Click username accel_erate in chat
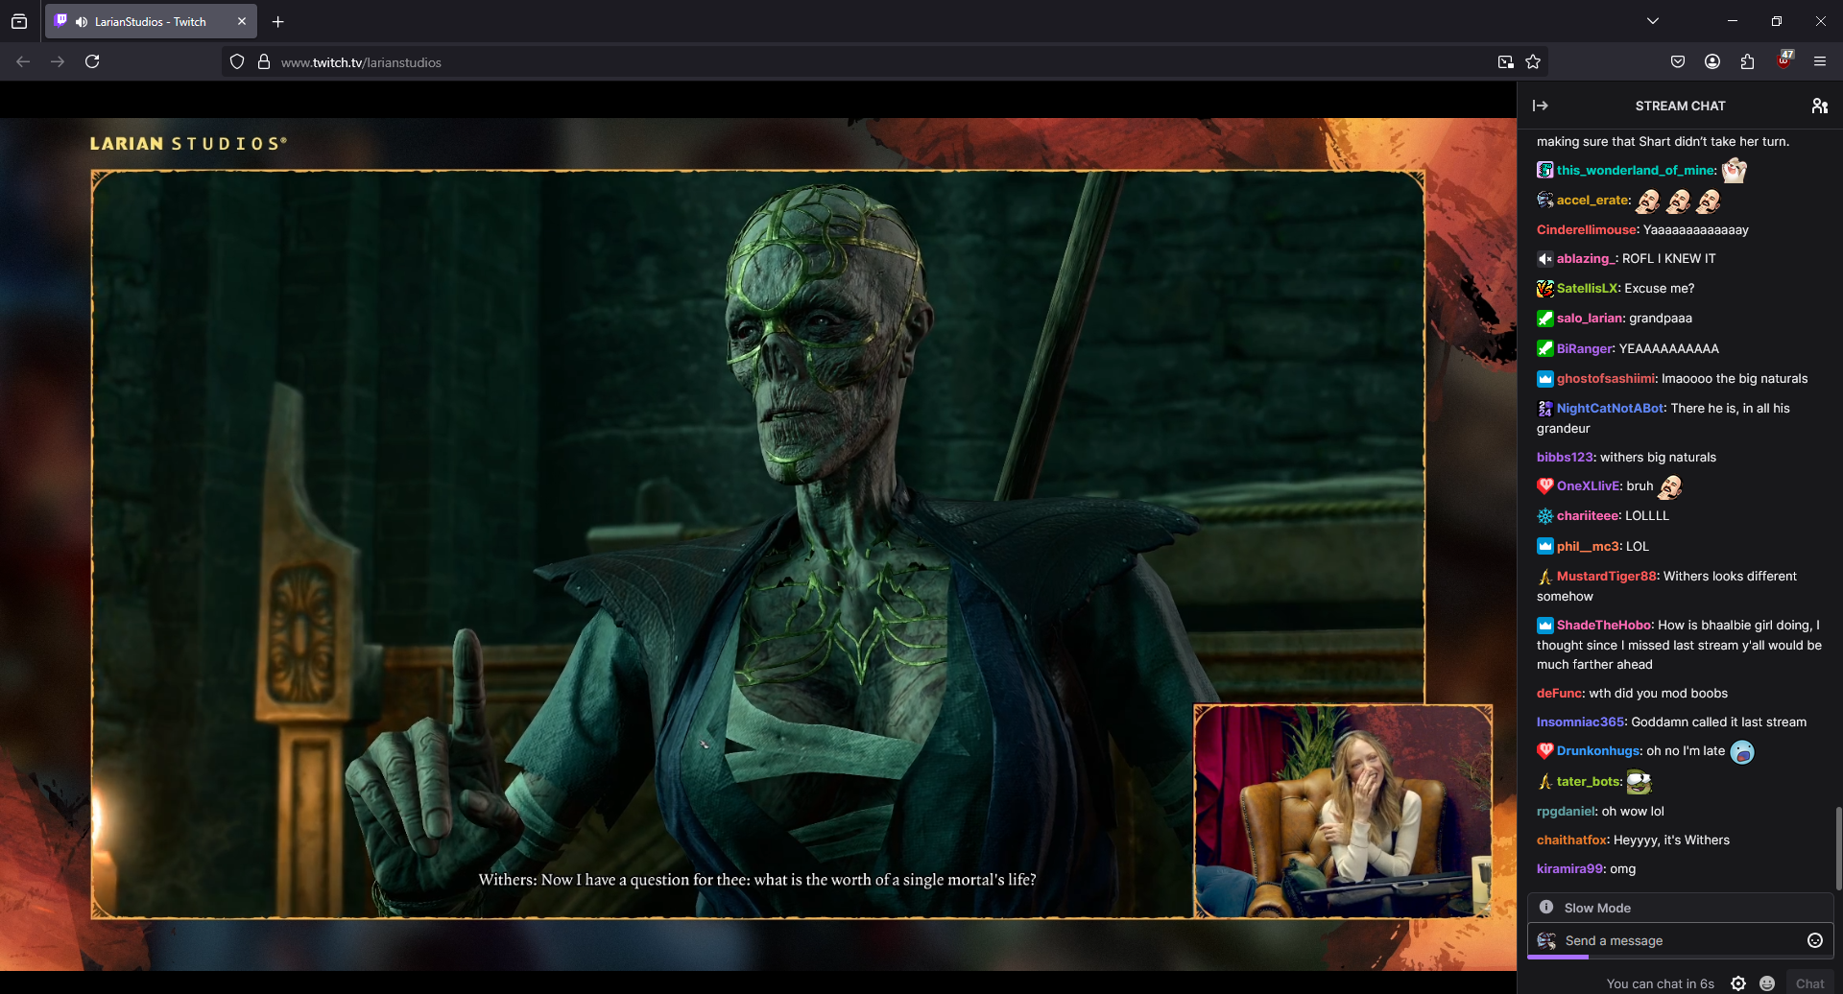The width and height of the screenshot is (1843, 994). tap(1592, 200)
